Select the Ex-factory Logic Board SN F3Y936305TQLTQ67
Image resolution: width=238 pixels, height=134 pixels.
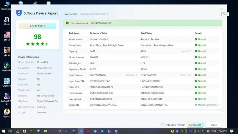click(x=100, y=81)
